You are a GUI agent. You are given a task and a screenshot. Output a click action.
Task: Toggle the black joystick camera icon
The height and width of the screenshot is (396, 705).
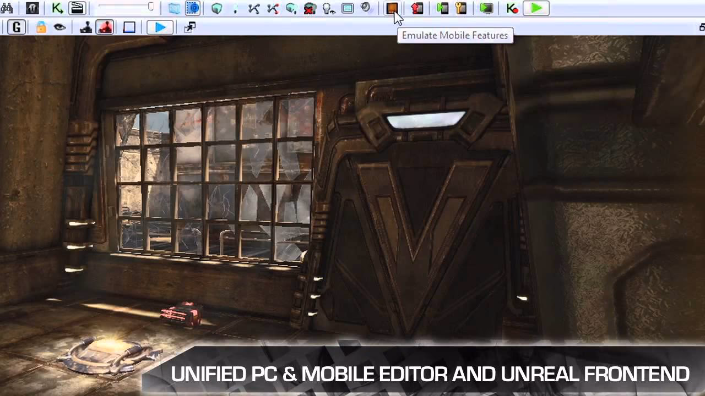coord(86,27)
